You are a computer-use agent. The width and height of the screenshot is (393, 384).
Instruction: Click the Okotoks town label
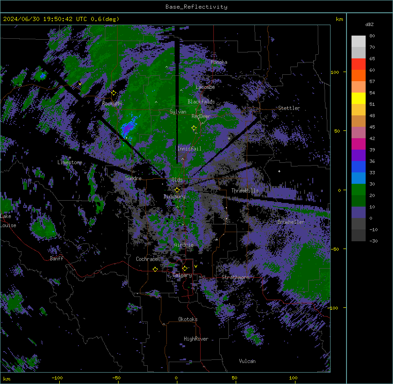point(188,319)
